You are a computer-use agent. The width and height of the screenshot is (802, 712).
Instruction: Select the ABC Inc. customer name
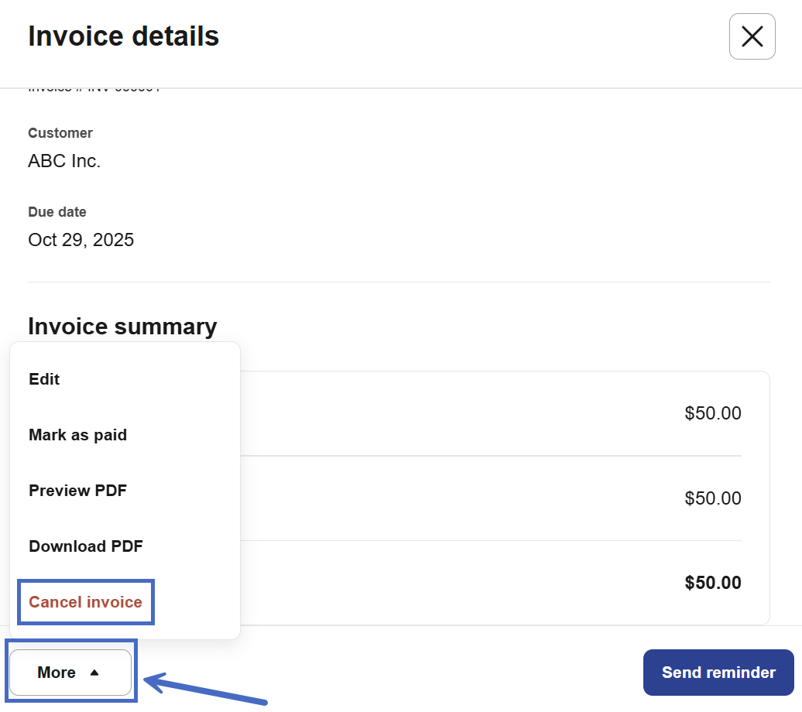click(x=64, y=161)
